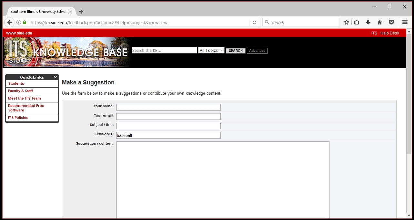The height and width of the screenshot is (220, 414).
Task: Visit Recommended Free Software link
Action: [26, 108]
